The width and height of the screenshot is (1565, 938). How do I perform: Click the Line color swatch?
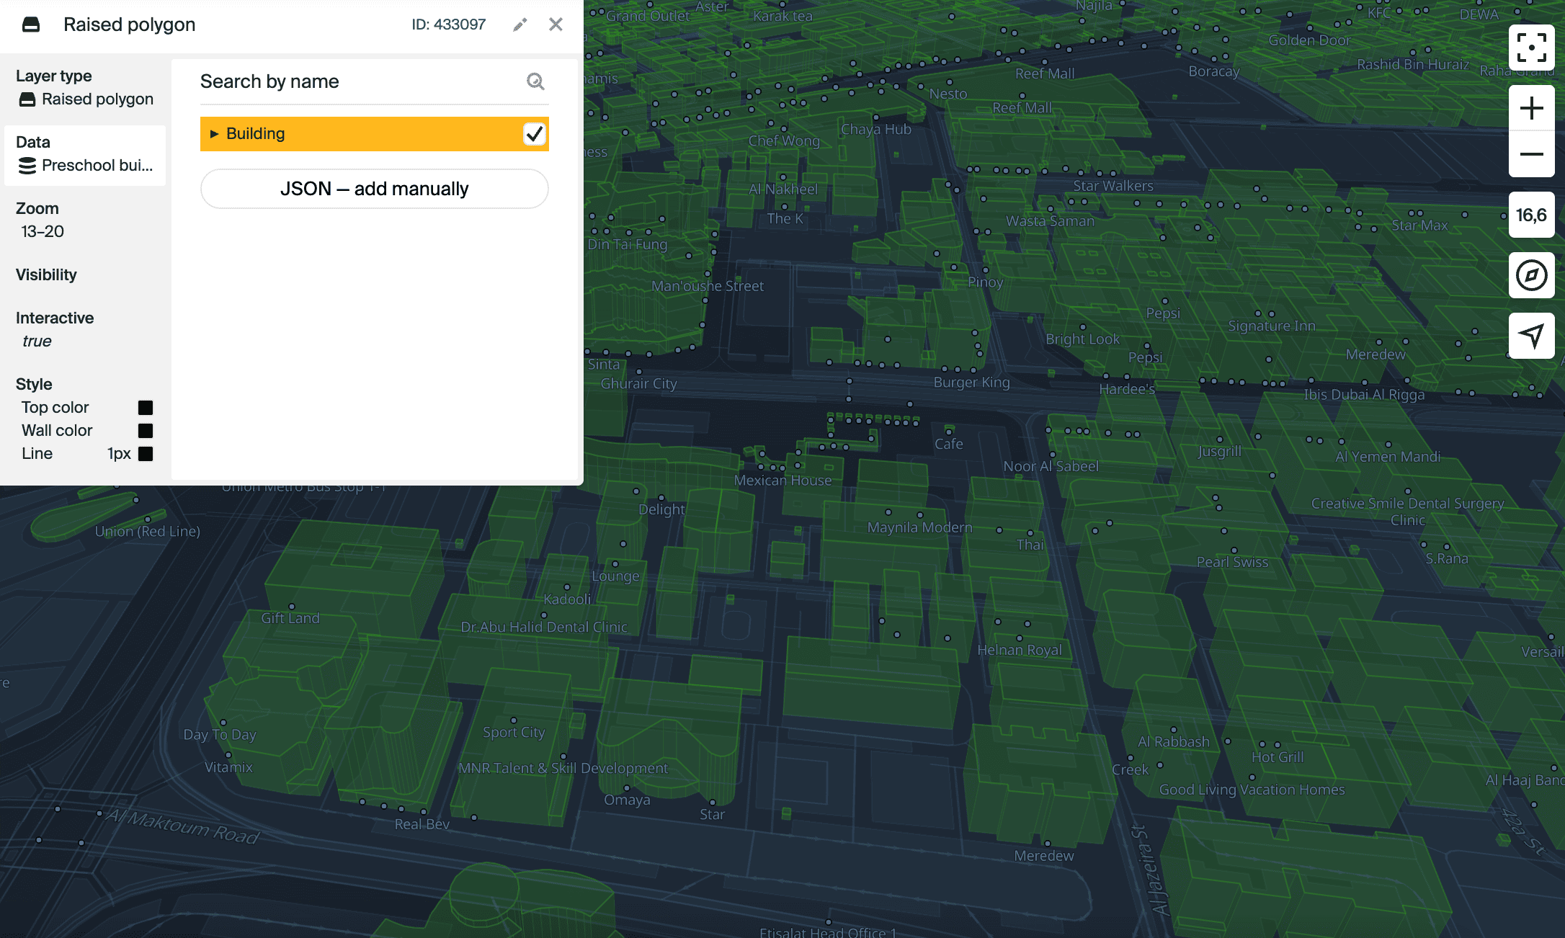(146, 454)
